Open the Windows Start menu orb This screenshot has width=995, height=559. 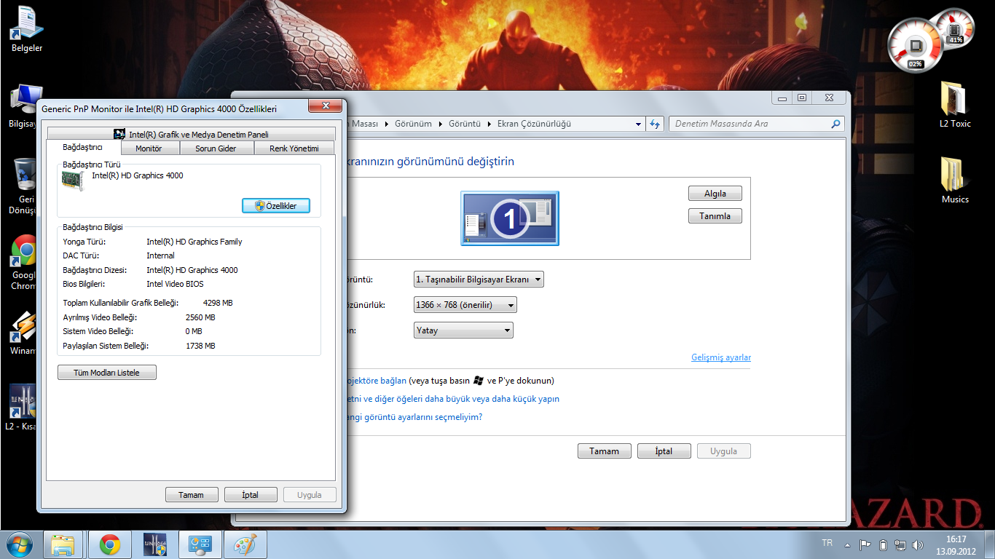click(20, 544)
